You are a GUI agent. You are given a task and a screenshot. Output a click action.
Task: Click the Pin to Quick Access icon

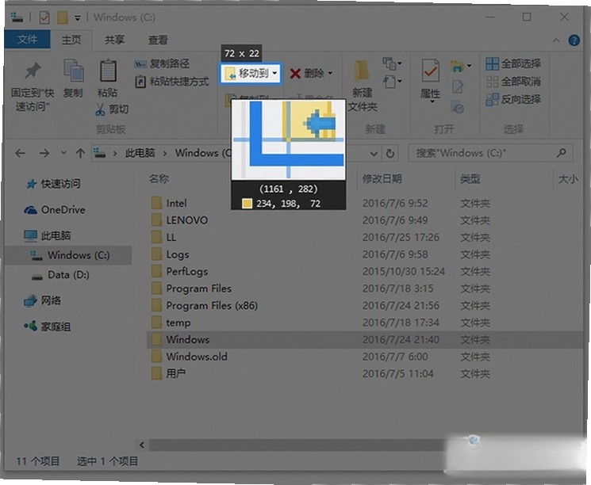pos(33,71)
